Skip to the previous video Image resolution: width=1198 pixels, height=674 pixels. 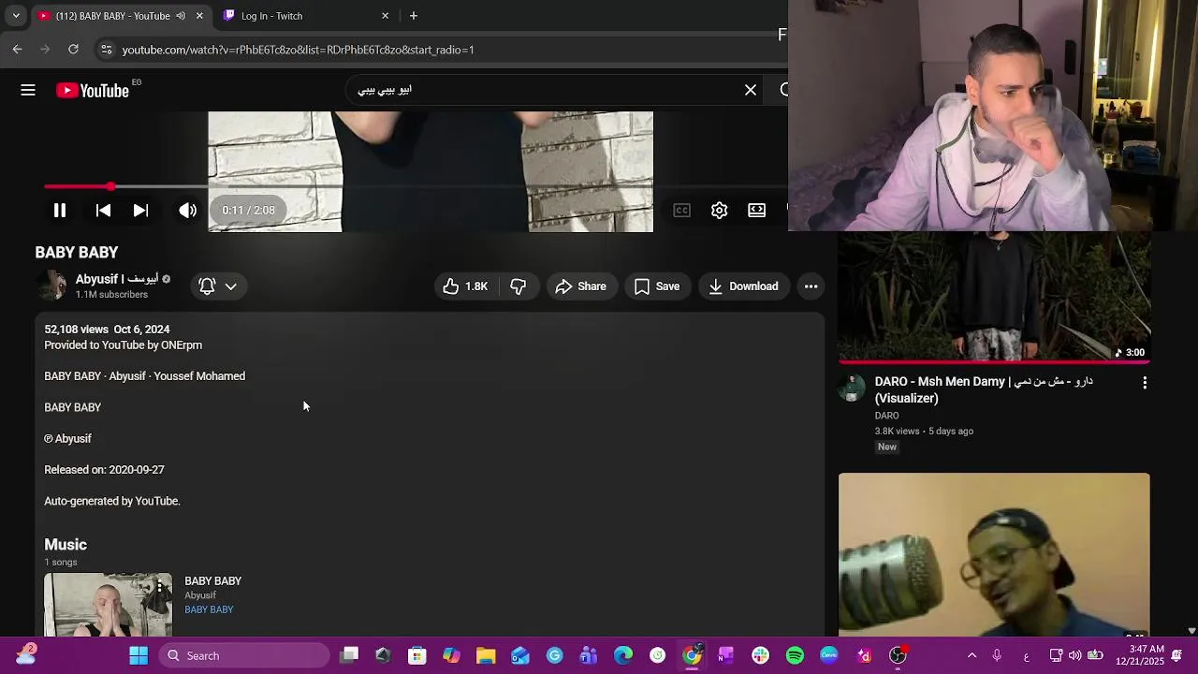coord(103,211)
